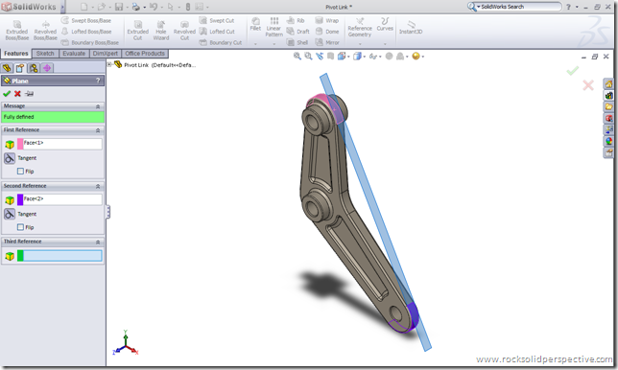618x370 pixels.
Task: Open Linear Pattern dropdown arrow
Action: (273, 44)
